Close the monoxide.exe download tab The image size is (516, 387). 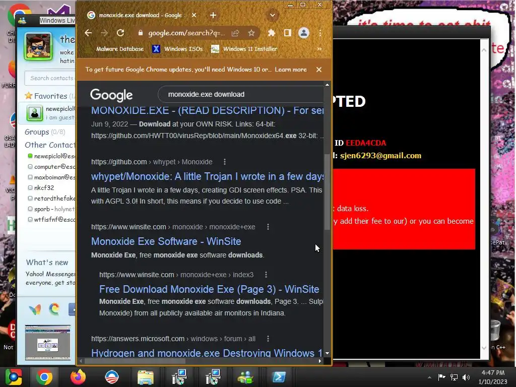pyautogui.click(x=194, y=15)
